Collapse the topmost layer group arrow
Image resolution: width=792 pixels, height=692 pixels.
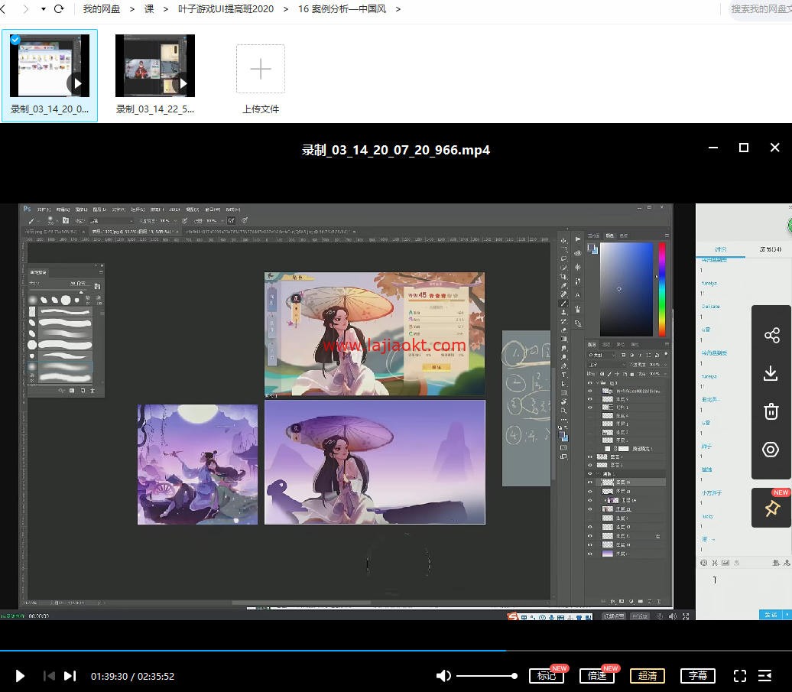point(598,383)
